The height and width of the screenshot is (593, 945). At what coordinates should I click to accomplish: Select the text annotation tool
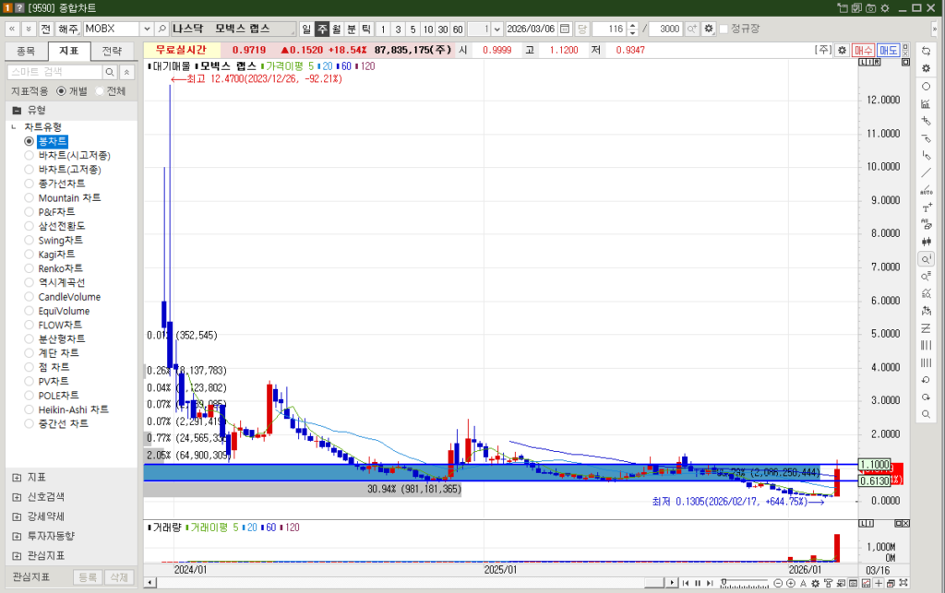point(926,208)
